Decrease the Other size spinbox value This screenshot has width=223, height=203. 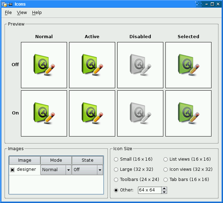coord(164,192)
